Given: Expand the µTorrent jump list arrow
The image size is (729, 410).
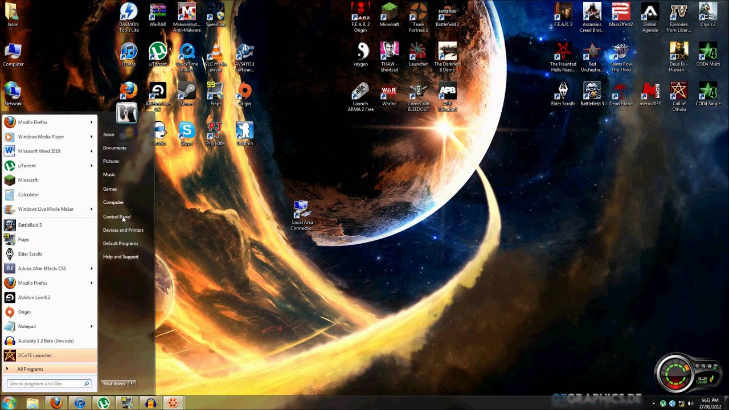Looking at the screenshot, I should (91, 166).
